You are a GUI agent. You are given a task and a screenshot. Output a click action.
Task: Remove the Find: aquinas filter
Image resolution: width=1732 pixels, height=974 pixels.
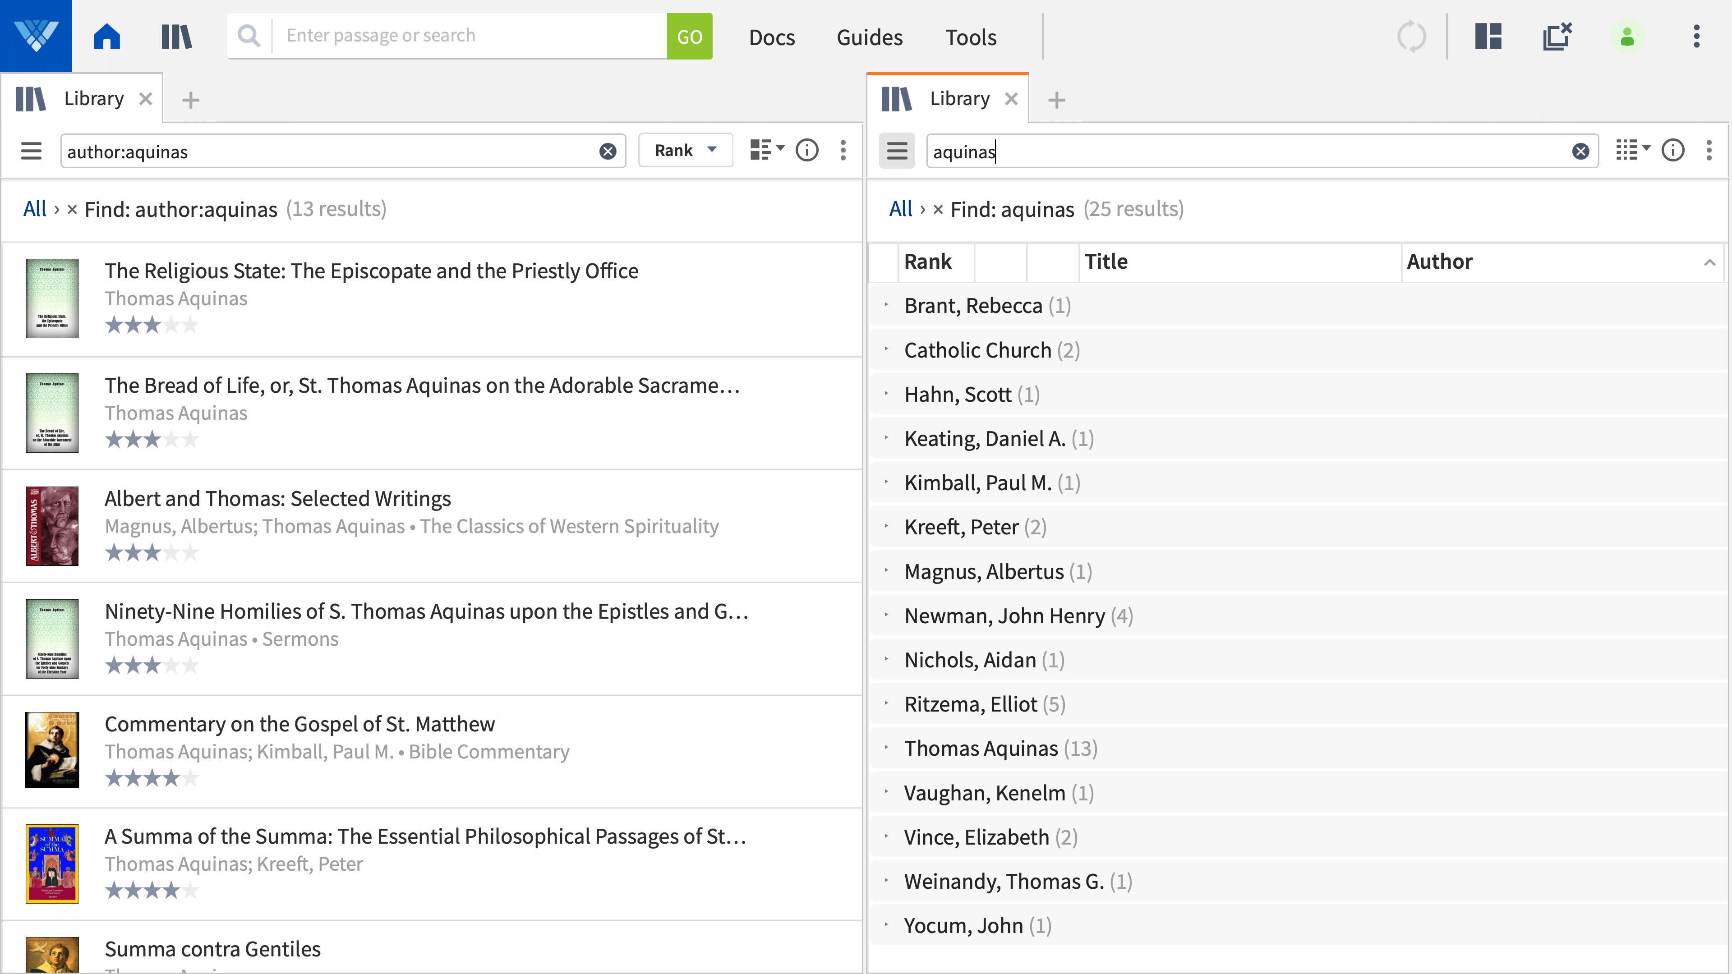[938, 210]
